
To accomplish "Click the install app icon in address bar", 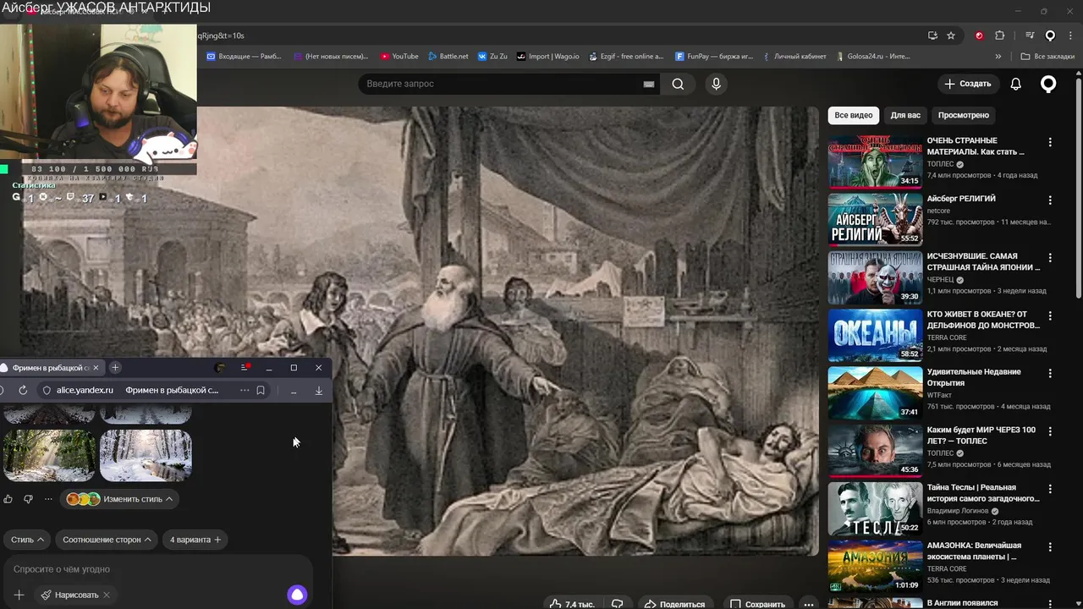I will coord(932,36).
